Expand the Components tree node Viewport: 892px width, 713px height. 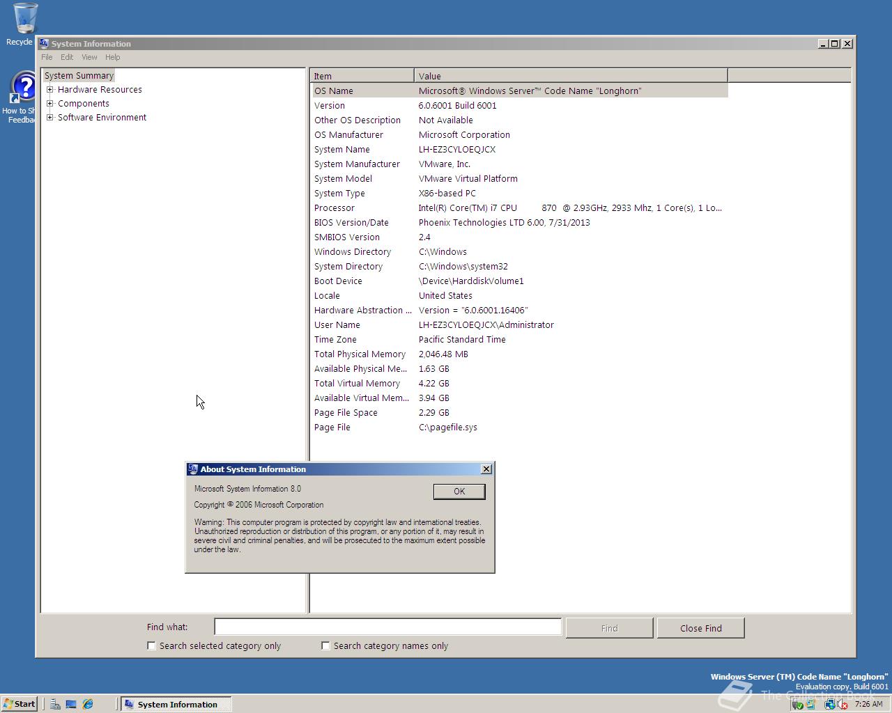tap(50, 103)
